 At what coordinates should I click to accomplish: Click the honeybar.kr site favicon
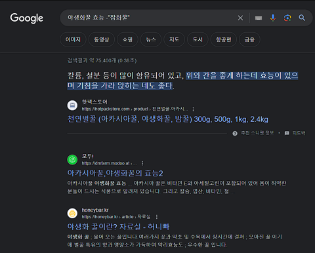(x=72, y=213)
